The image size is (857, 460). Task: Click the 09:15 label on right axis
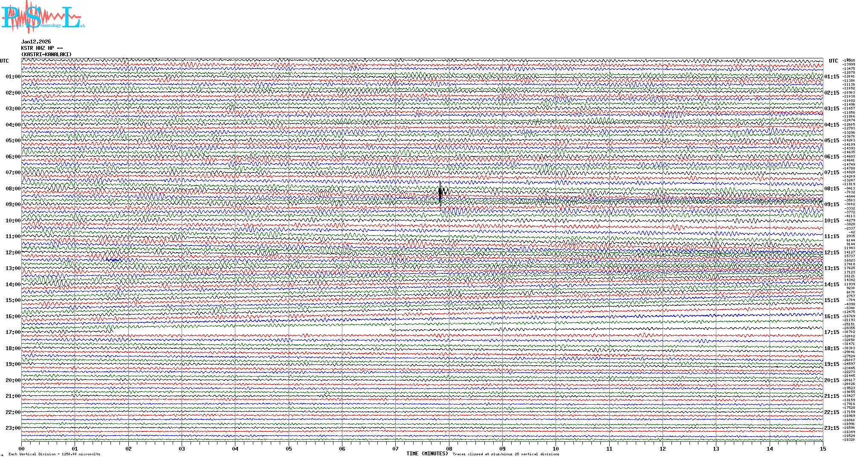click(831, 204)
